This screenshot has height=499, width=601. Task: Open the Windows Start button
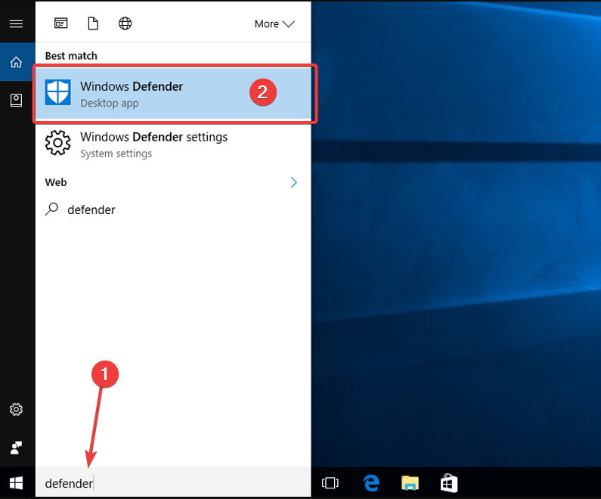pos(16,483)
